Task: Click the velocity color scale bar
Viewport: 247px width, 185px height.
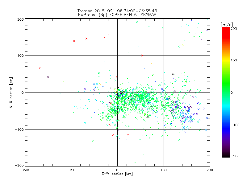Action: point(226,92)
